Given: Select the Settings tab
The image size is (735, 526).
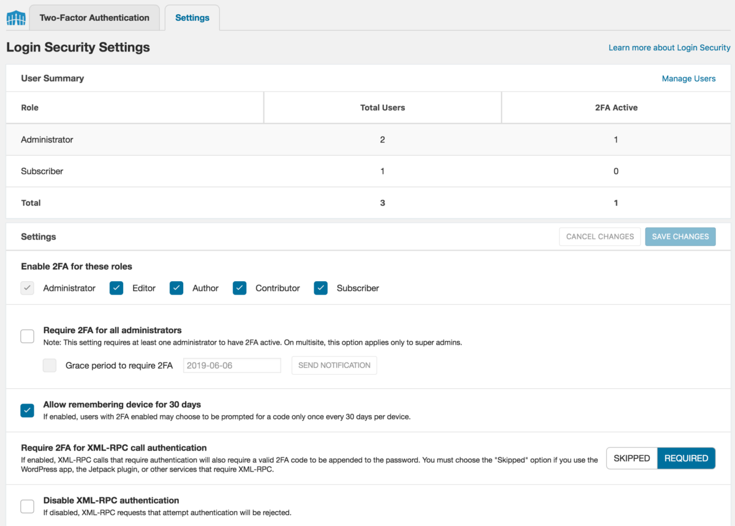Looking at the screenshot, I should click(192, 17).
